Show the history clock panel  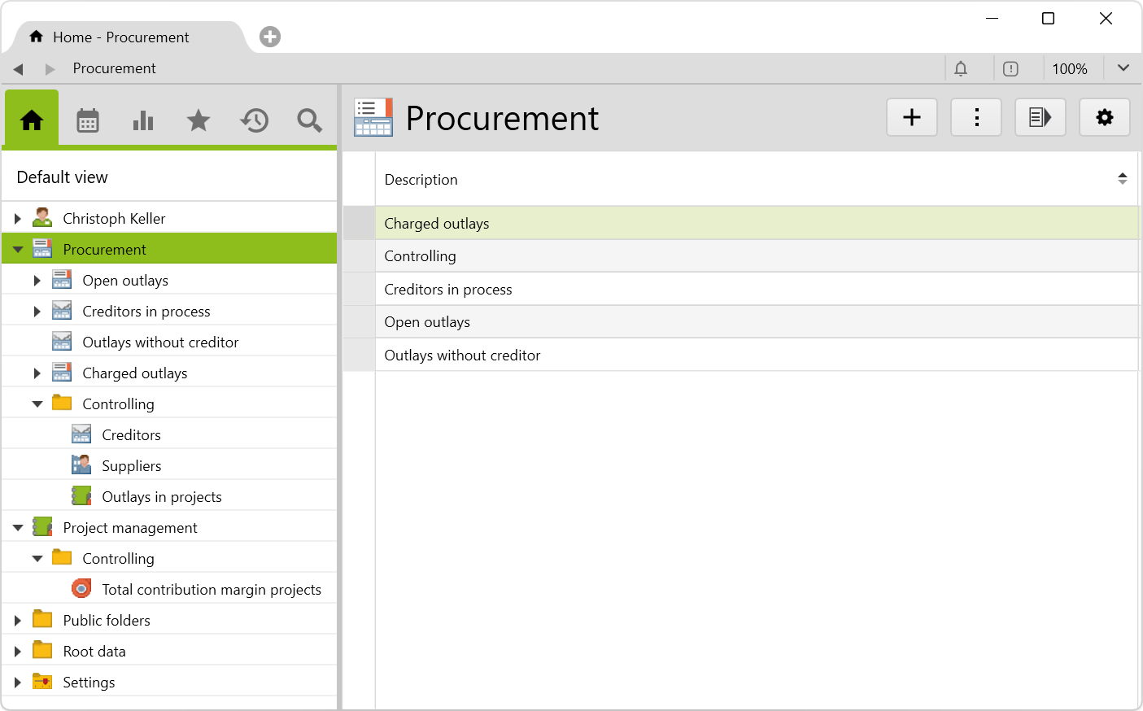click(x=254, y=120)
